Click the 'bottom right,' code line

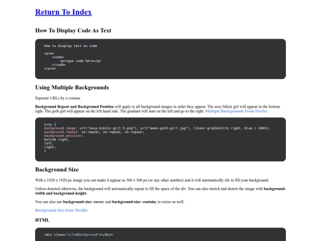[x=56, y=140]
